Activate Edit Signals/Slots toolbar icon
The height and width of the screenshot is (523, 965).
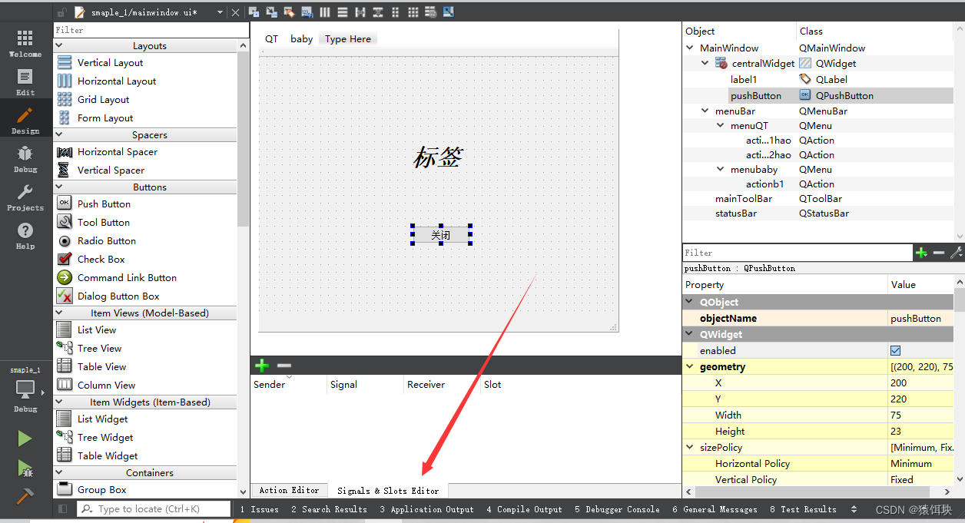(x=273, y=12)
